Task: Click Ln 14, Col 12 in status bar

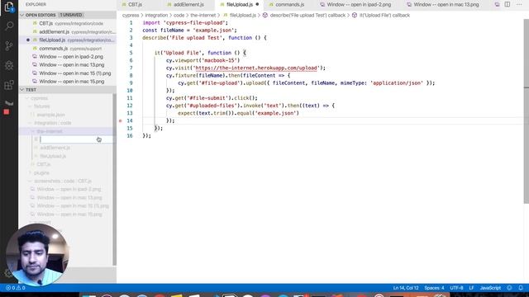Action: pos(406,288)
